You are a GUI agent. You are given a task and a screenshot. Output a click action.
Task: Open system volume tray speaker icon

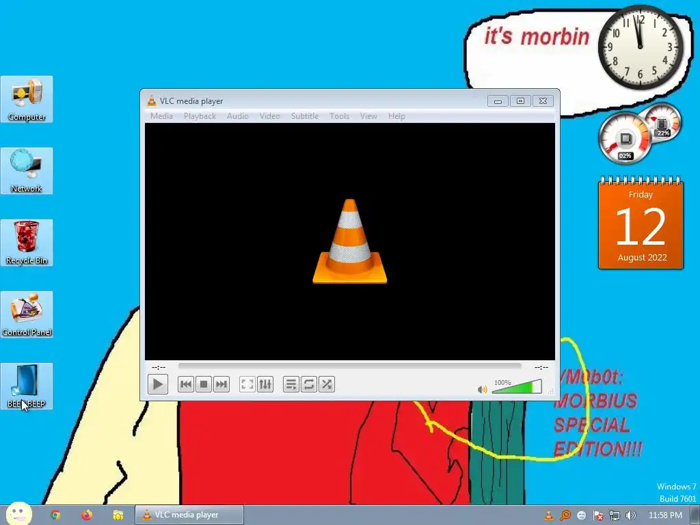click(630, 515)
